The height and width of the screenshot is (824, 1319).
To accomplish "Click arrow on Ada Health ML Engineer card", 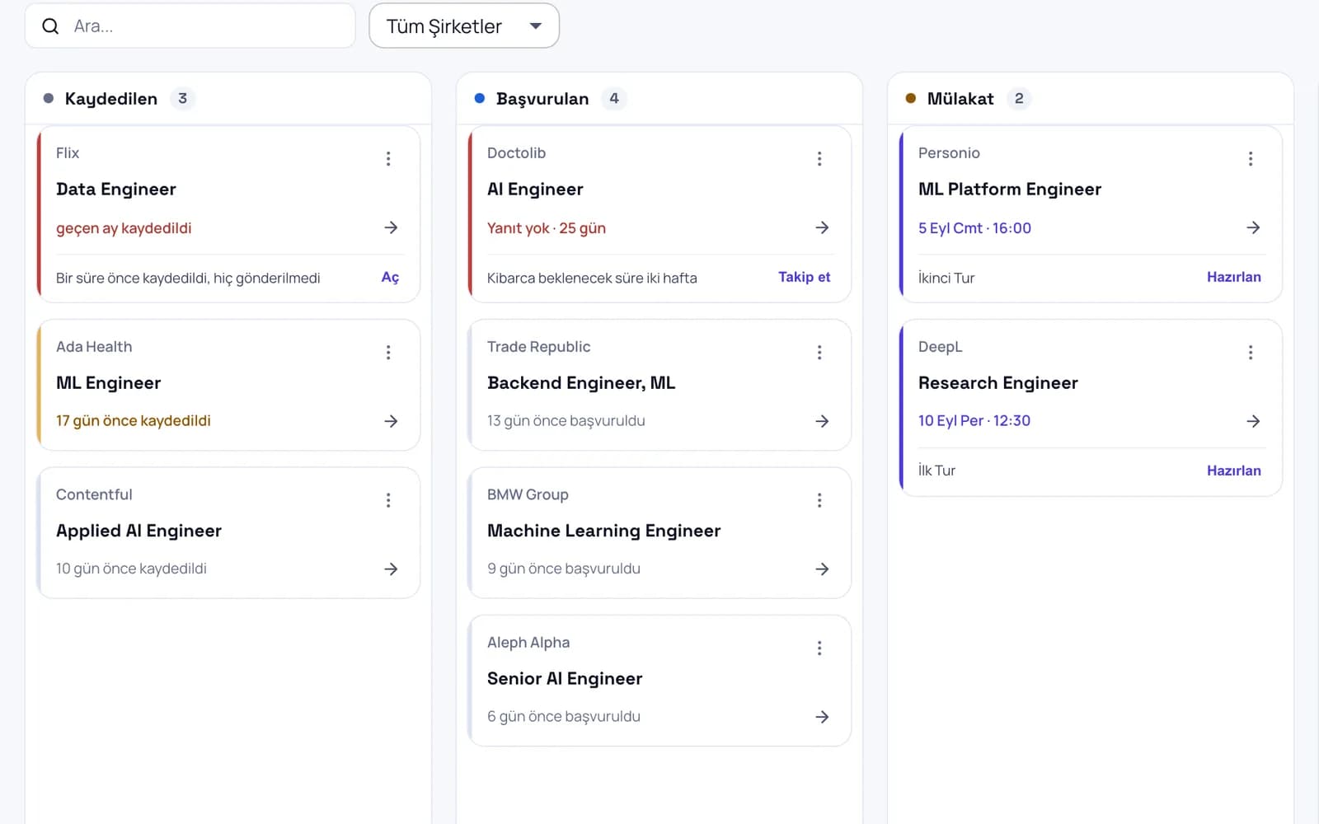I will click(x=391, y=421).
